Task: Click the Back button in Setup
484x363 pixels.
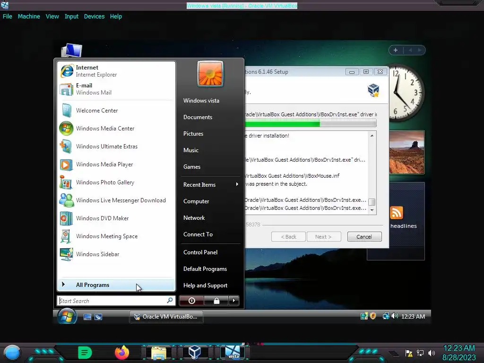Action: point(289,237)
